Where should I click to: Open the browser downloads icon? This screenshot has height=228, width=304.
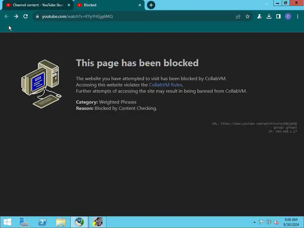click(269, 17)
